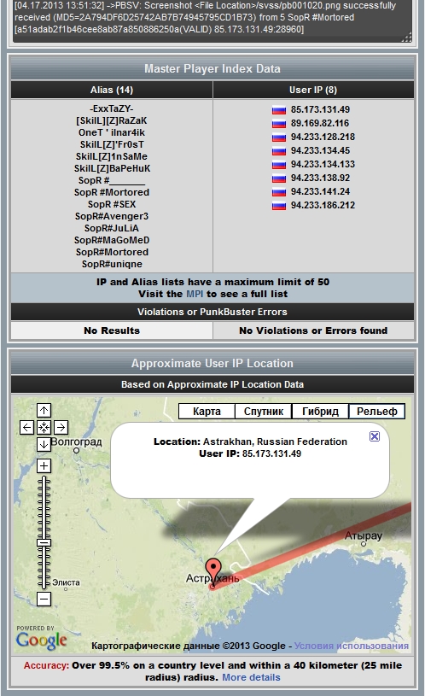Switch map to Карта view
The width and height of the screenshot is (425, 696).
pyautogui.click(x=207, y=412)
